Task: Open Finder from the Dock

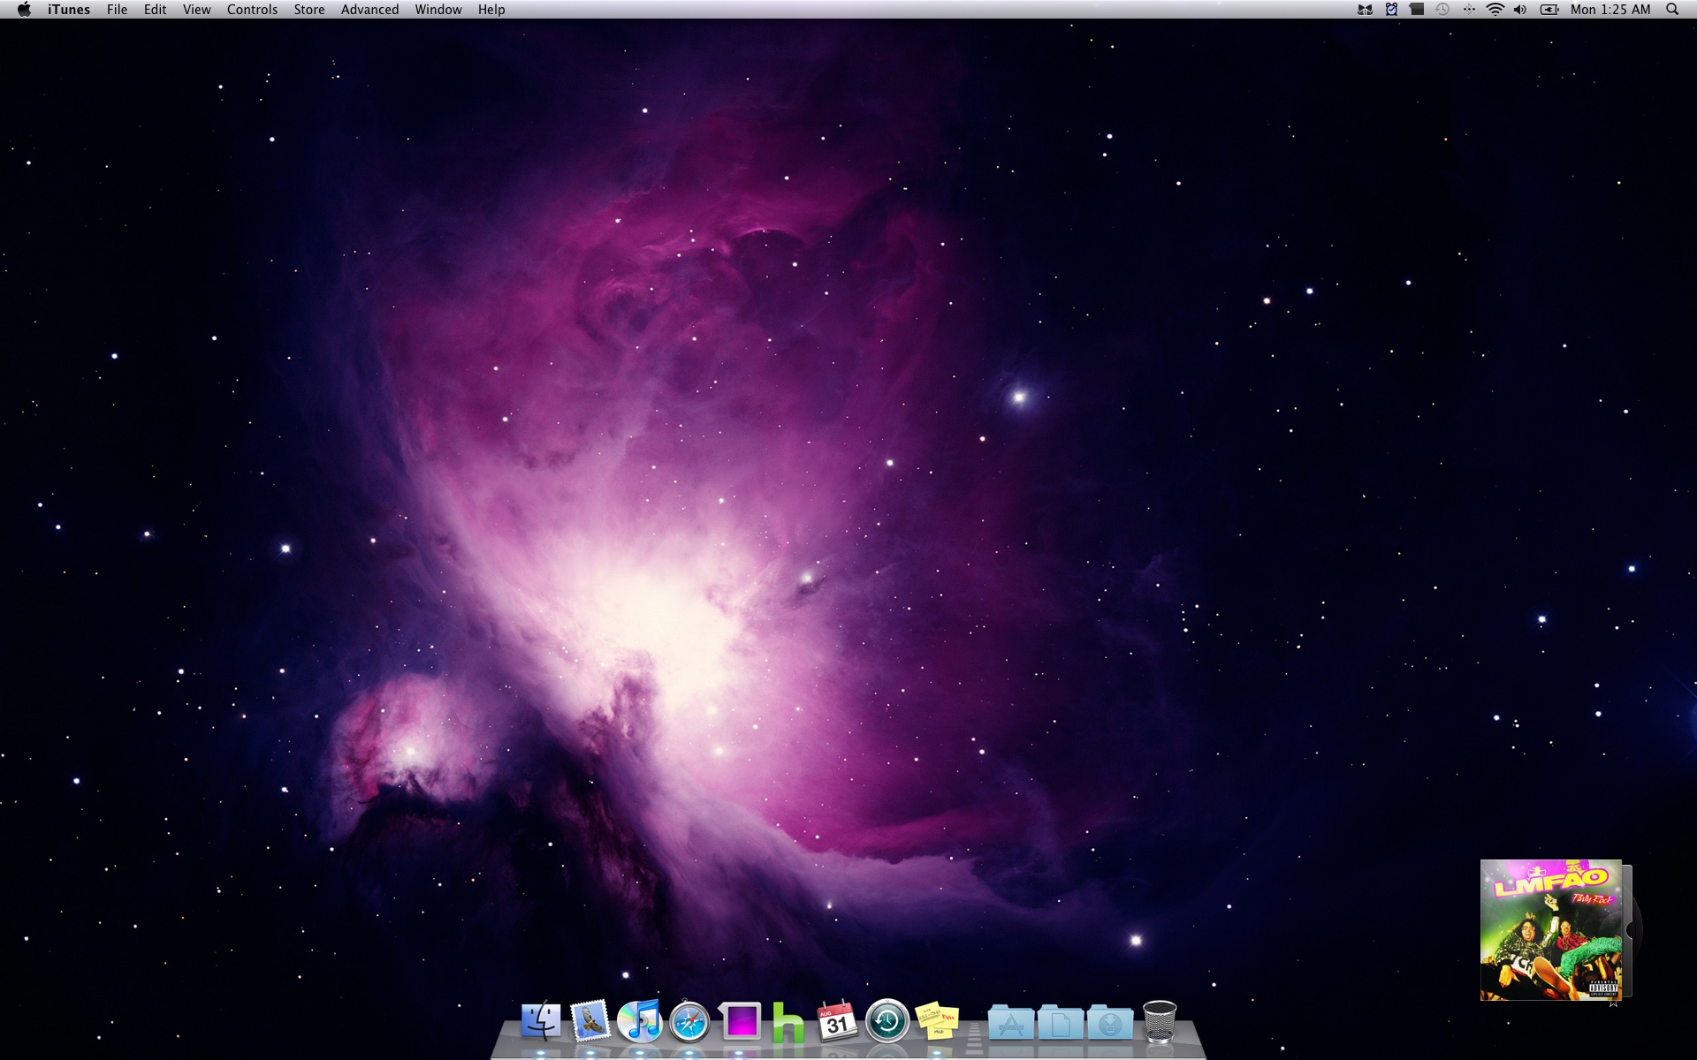Action: [540, 1022]
